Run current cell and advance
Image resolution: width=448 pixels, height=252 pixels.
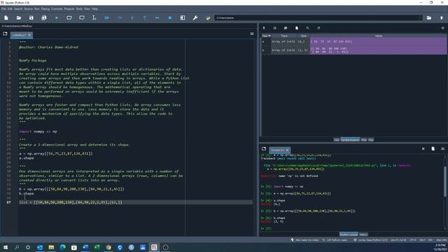82,17
